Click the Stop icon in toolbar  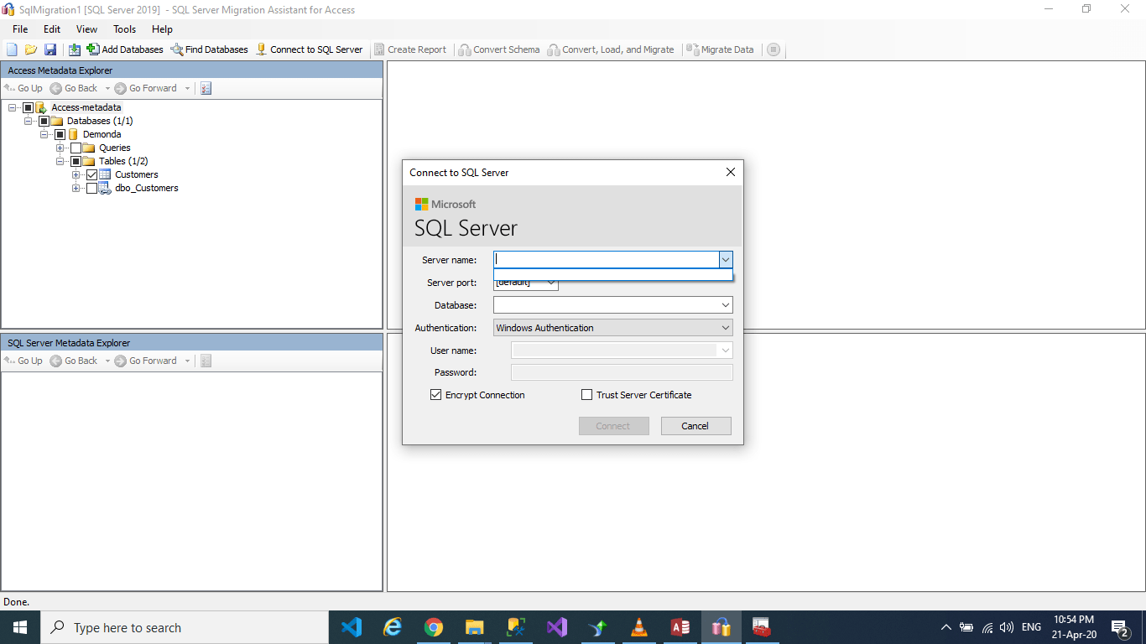pos(774,49)
